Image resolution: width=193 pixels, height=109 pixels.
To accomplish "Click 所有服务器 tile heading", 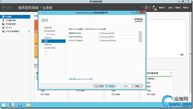I will (152, 73).
